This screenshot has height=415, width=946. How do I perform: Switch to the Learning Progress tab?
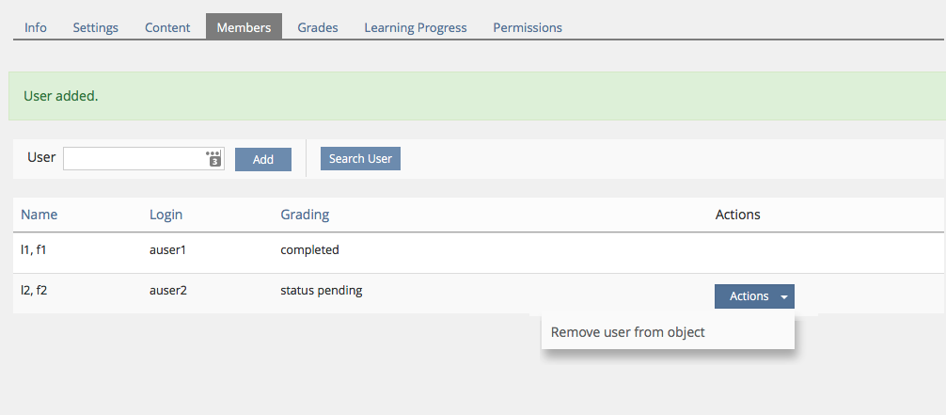tap(416, 27)
